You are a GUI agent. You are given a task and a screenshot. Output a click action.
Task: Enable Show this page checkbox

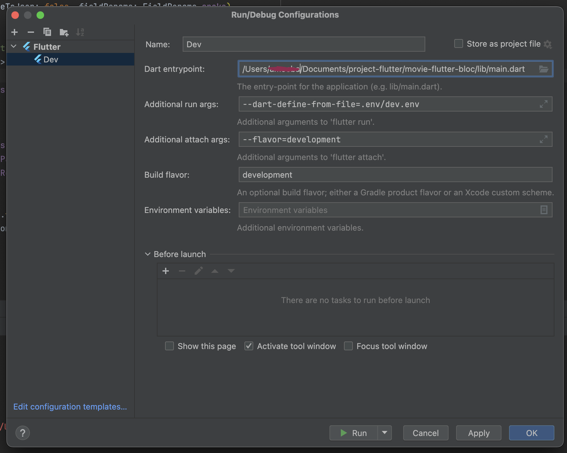[x=169, y=346]
